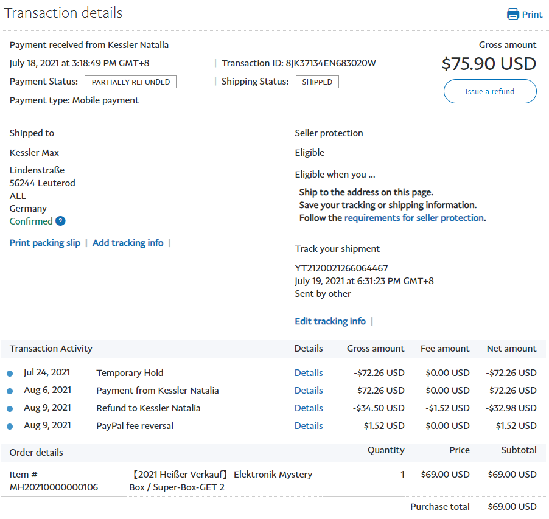Open the Print packing slip link
Image resolution: width=549 pixels, height=519 pixels.
tap(45, 243)
